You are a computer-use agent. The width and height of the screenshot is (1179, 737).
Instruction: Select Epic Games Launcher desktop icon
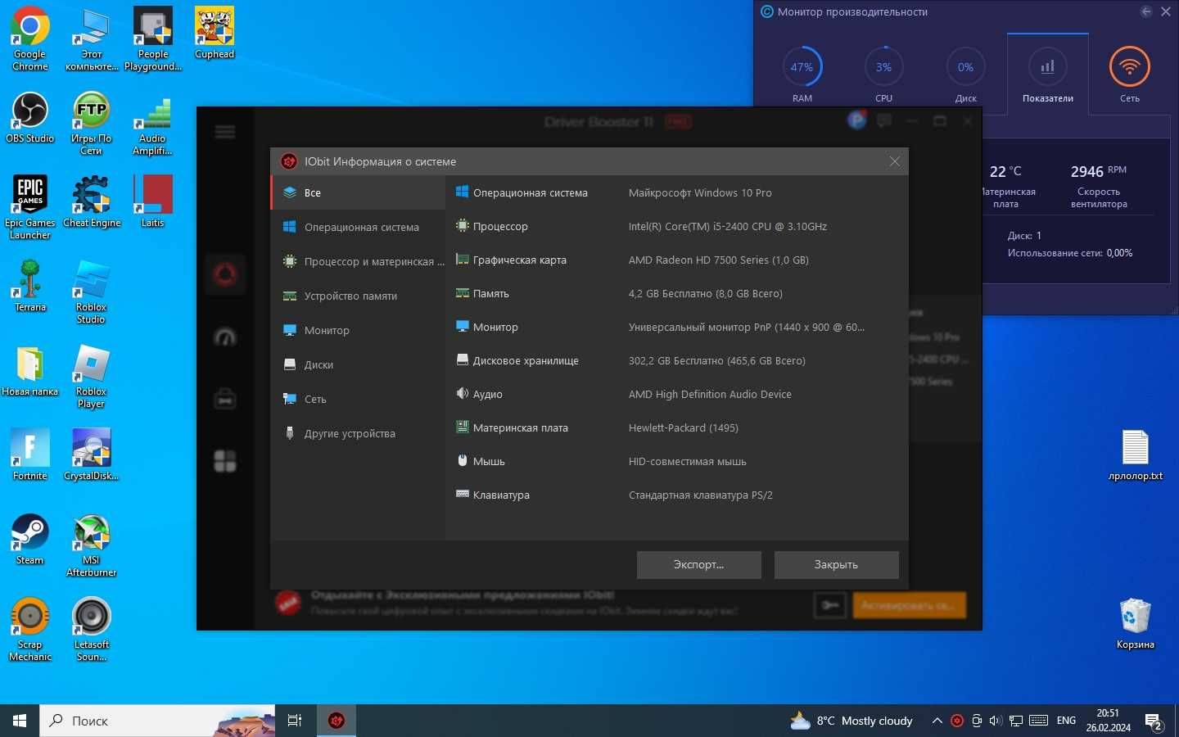pos(30,206)
